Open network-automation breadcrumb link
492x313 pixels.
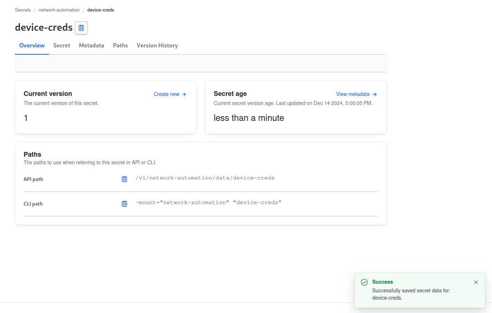click(59, 10)
